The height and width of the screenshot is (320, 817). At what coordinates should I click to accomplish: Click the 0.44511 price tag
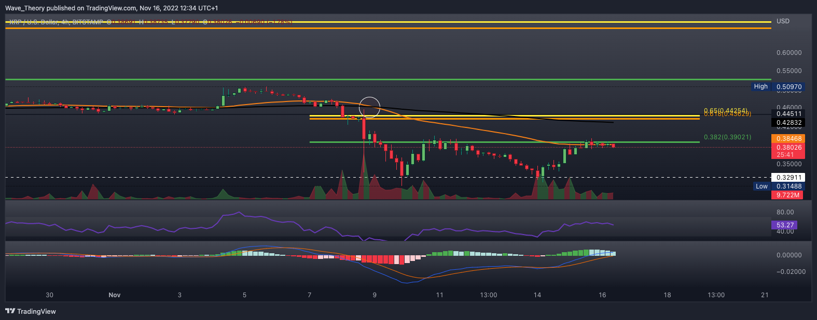787,114
